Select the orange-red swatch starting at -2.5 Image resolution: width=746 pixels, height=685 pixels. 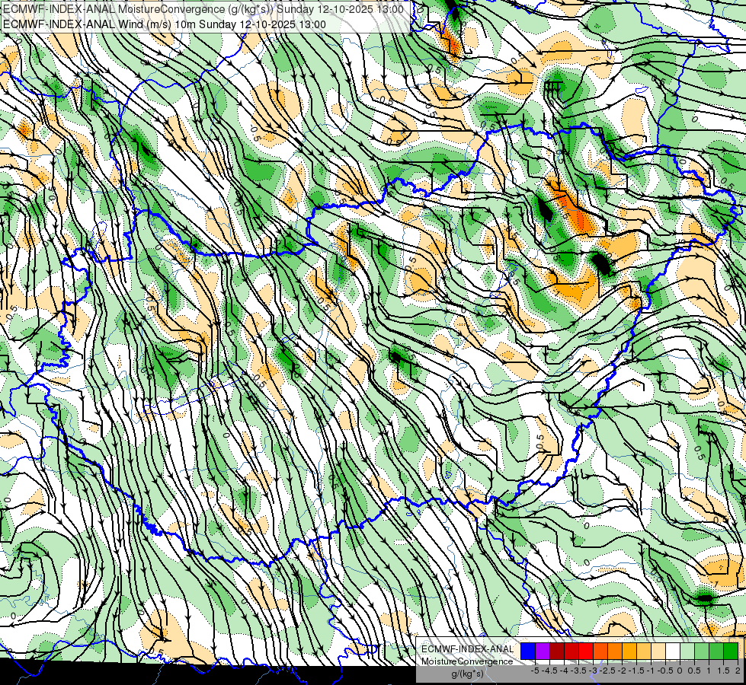pos(600,652)
